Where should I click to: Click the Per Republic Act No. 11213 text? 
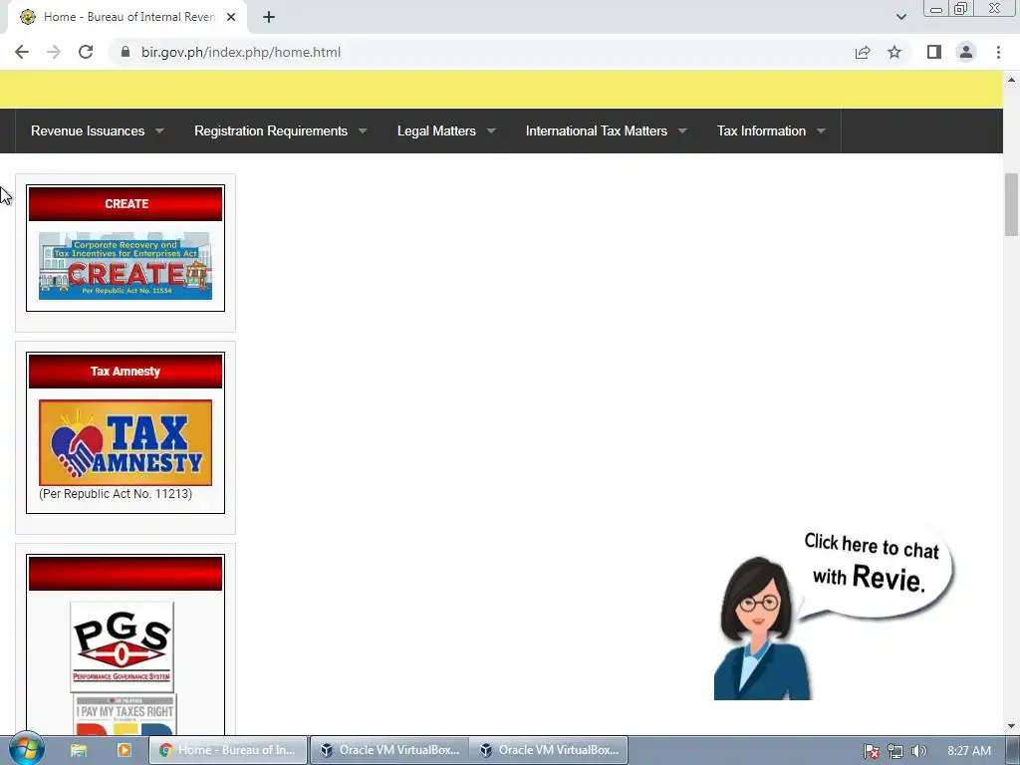point(116,494)
